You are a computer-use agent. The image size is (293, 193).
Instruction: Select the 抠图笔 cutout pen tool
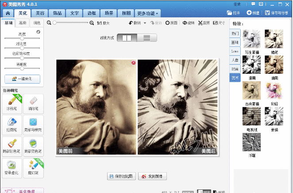point(12,125)
